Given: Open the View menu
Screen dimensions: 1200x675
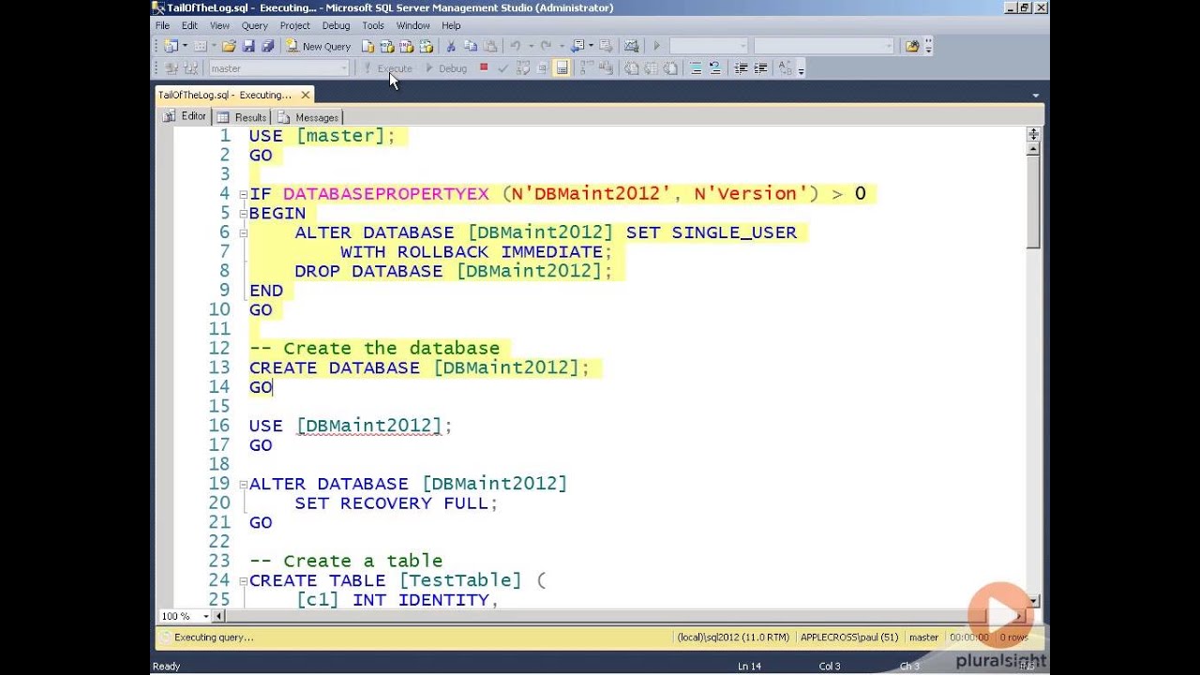Looking at the screenshot, I should click(219, 25).
